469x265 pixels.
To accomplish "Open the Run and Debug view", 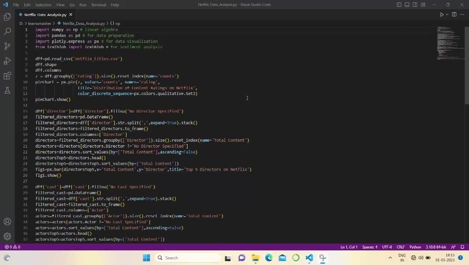I will tap(7, 61).
